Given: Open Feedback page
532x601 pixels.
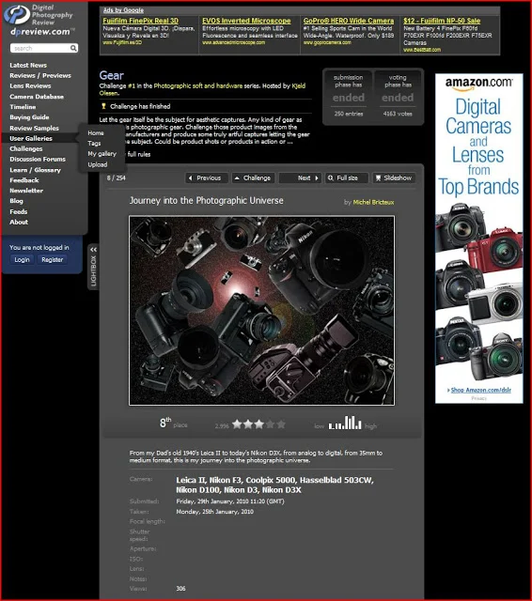Looking at the screenshot, I should click(24, 180).
